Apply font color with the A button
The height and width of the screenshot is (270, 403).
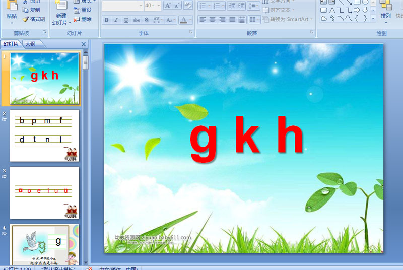[183, 20]
